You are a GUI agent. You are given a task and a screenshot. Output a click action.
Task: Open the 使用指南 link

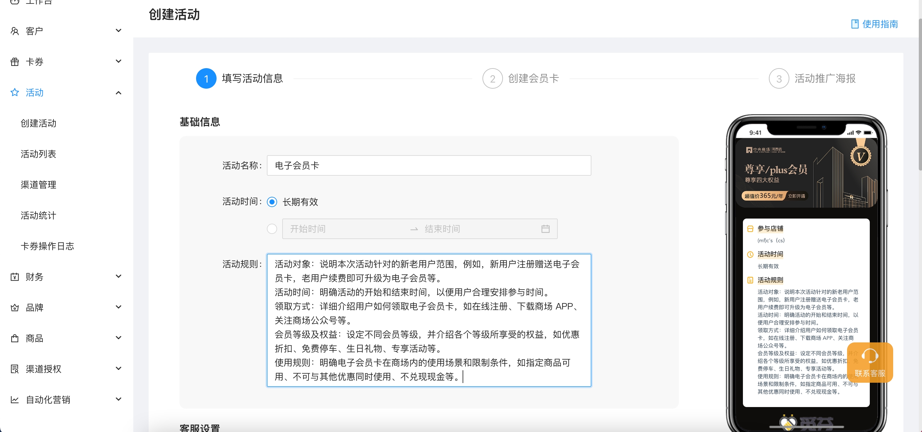(x=875, y=24)
